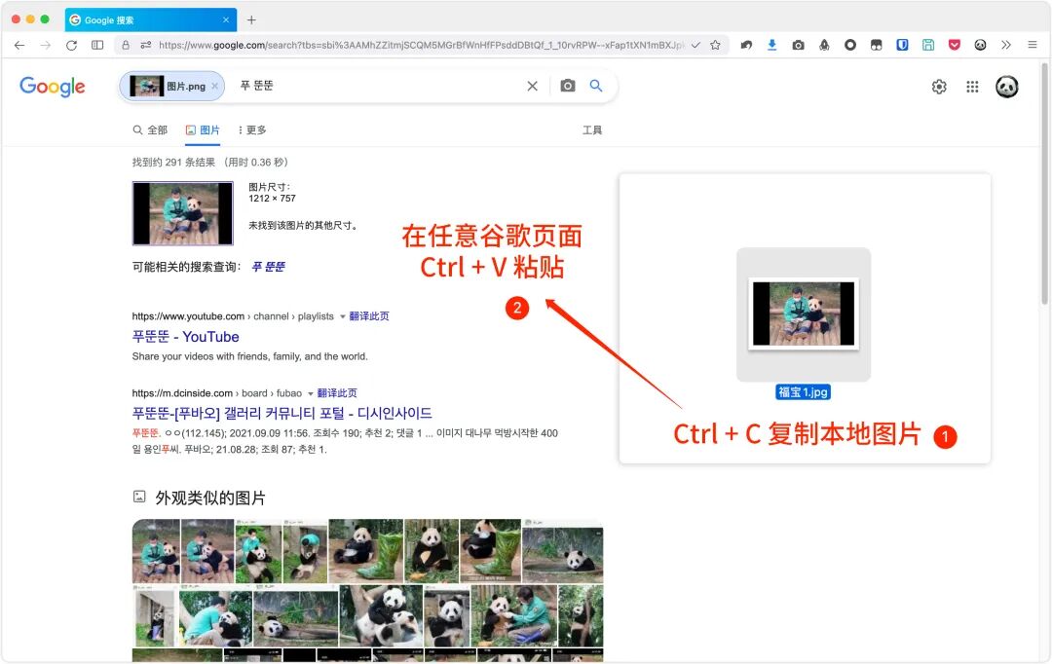Select the 福宝1.jpg file thumbnail
1052x664 pixels.
pyautogui.click(x=804, y=314)
